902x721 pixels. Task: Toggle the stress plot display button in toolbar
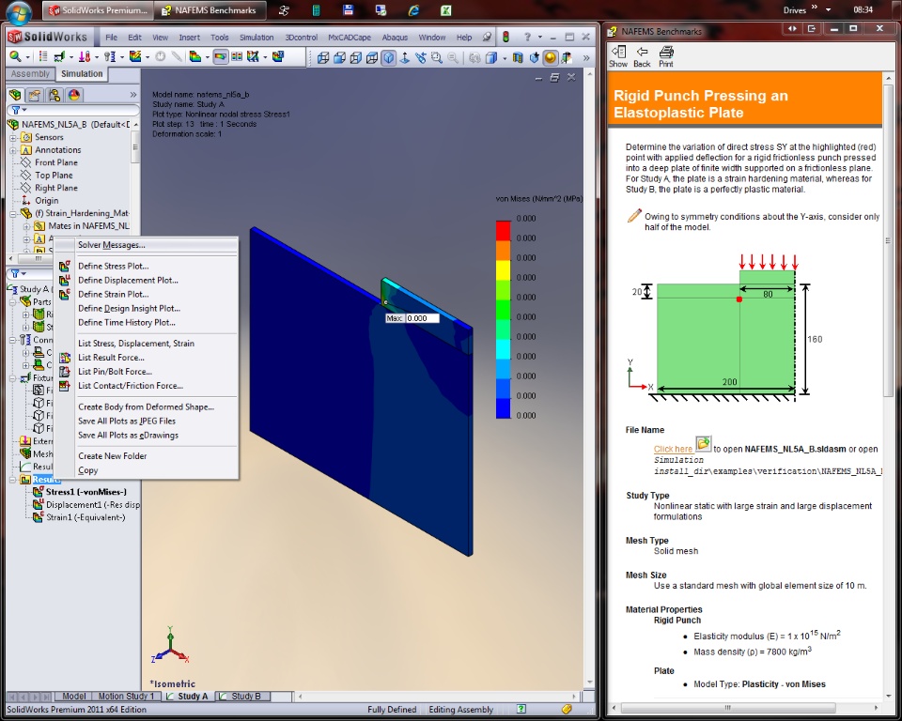pos(220,56)
